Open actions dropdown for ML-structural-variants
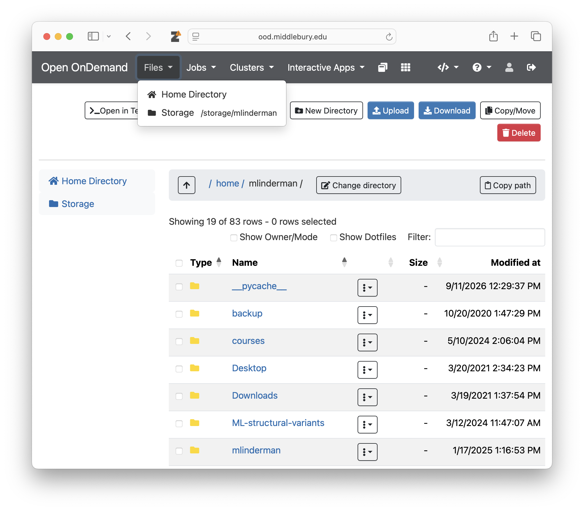This screenshot has height=511, width=584. click(367, 425)
